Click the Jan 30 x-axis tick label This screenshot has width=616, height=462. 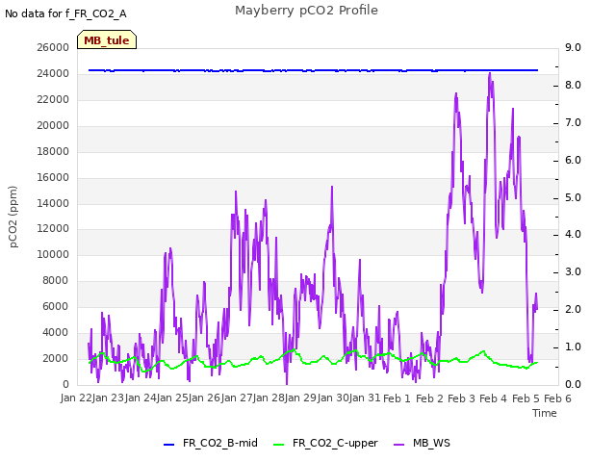pyautogui.click(x=333, y=398)
